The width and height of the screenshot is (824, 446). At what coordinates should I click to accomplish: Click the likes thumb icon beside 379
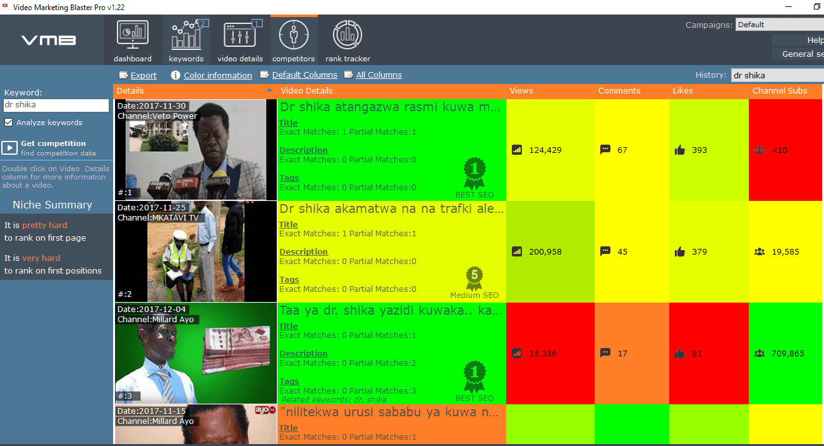680,251
